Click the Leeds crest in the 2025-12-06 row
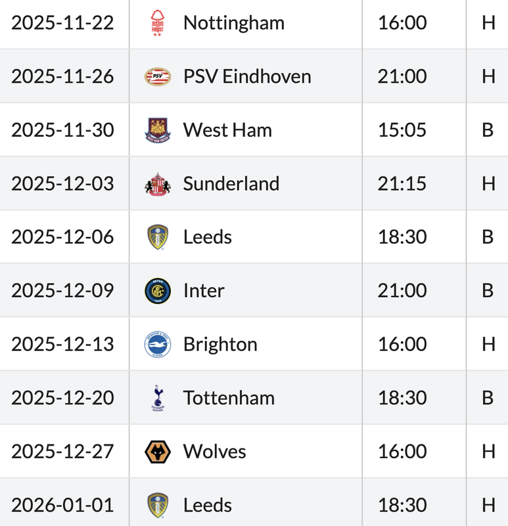Viewport: 508px width, 526px height. coord(157,237)
